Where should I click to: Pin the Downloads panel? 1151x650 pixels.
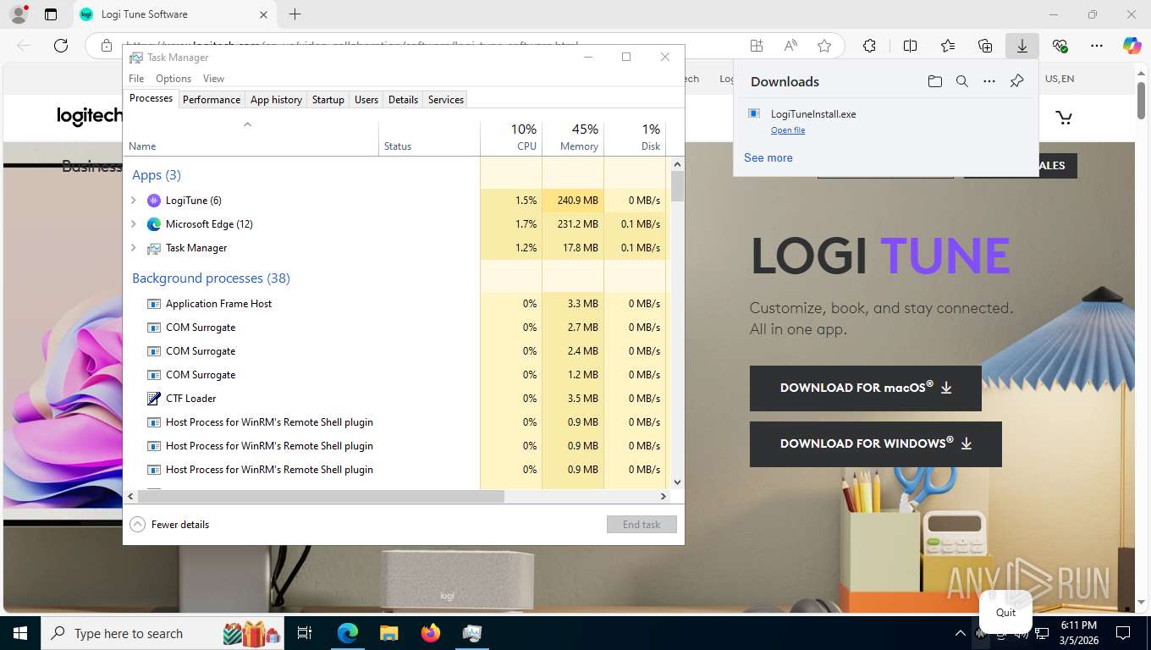pyautogui.click(x=1017, y=81)
